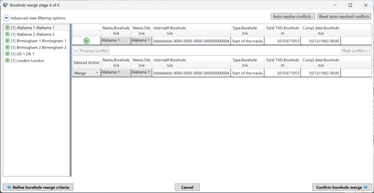Click the green status icon beside Alabama 1
This screenshot has height=193, width=374.
(7, 28)
